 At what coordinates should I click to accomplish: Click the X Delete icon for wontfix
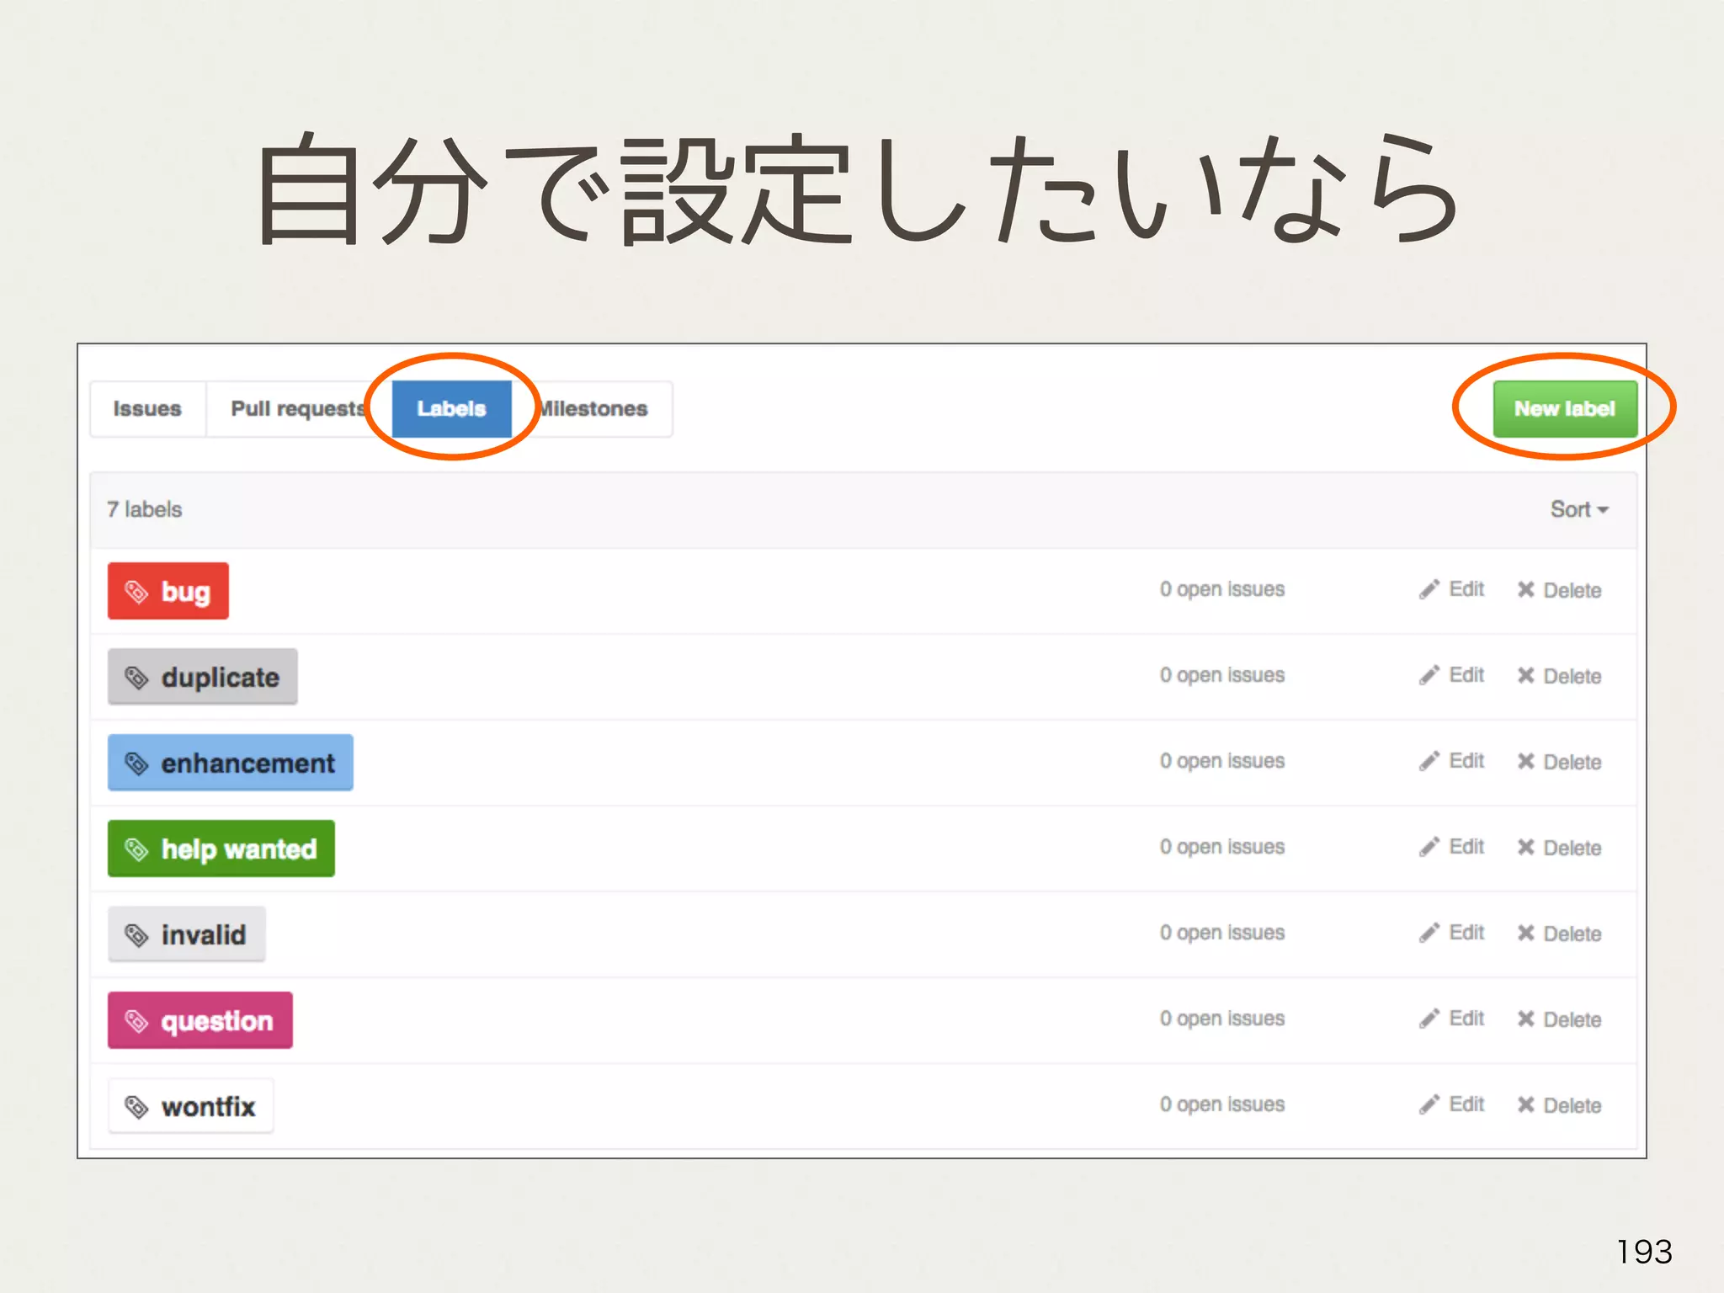tap(1525, 1105)
